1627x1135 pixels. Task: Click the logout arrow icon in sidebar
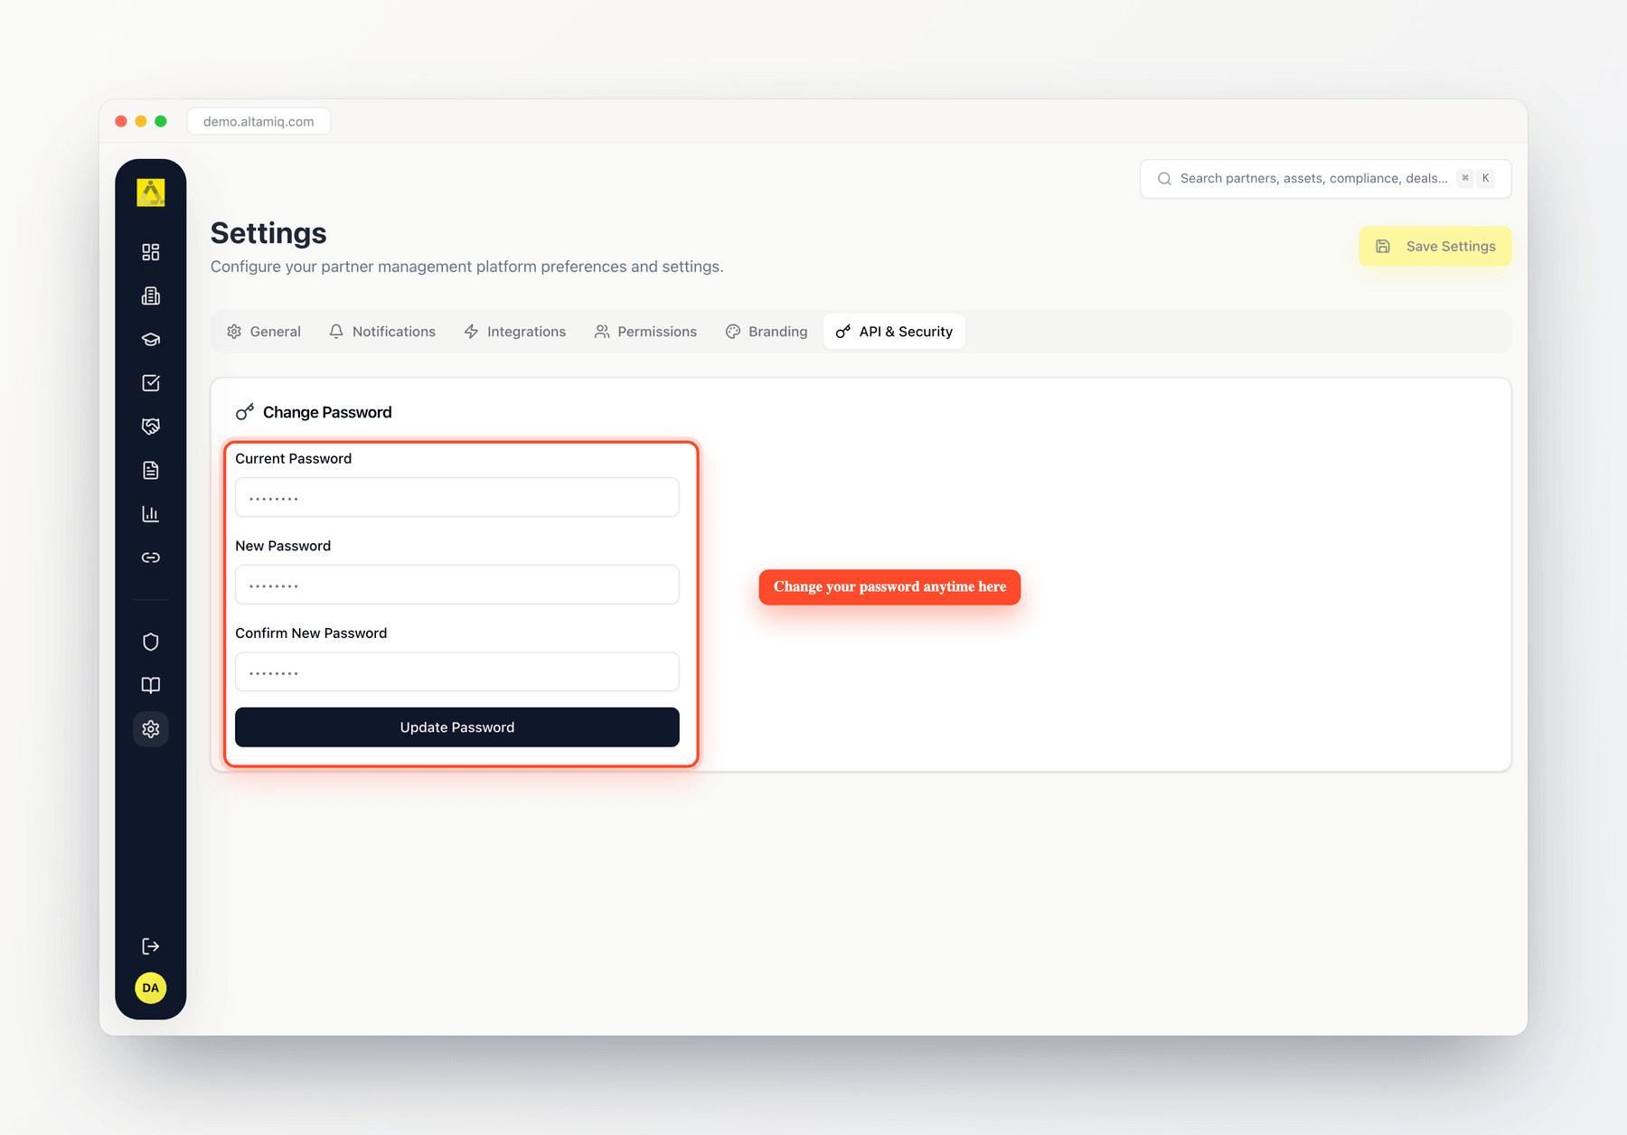click(x=151, y=946)
